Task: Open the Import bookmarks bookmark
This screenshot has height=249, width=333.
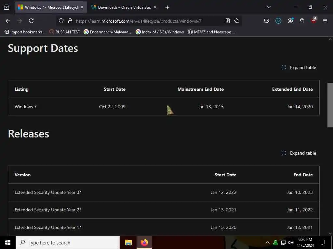Action: click(25, 32)
